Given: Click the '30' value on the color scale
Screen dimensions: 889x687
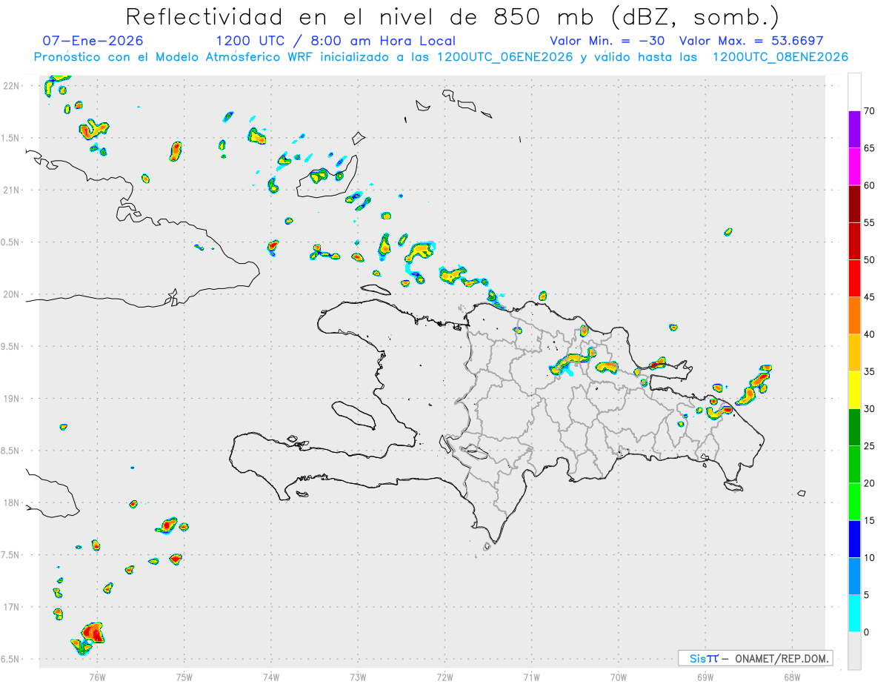Looking at the screenshot, I should click(x=869, y=408).
